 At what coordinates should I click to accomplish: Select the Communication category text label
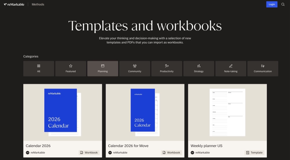[263, 71]
